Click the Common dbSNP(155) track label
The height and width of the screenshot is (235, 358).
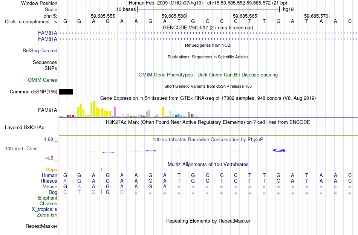point(33,92)
